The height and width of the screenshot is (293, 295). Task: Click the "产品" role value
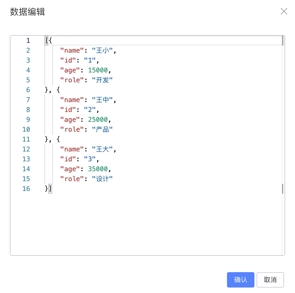tap(103, 129)
